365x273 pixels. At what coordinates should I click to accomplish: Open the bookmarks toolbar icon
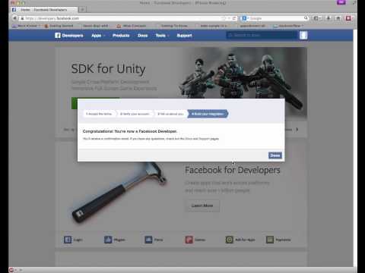pyautogui.click(x=317, y=18)
